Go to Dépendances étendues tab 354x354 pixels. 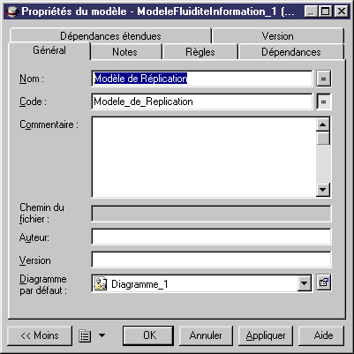tap(110, 36)
